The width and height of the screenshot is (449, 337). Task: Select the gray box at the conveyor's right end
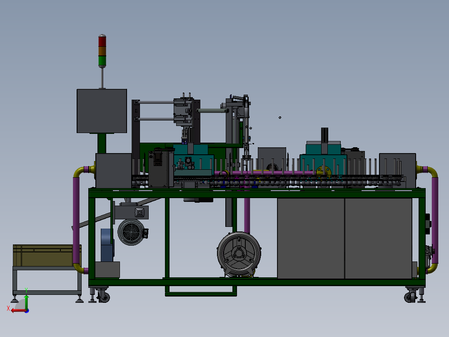tap(397, 170)
